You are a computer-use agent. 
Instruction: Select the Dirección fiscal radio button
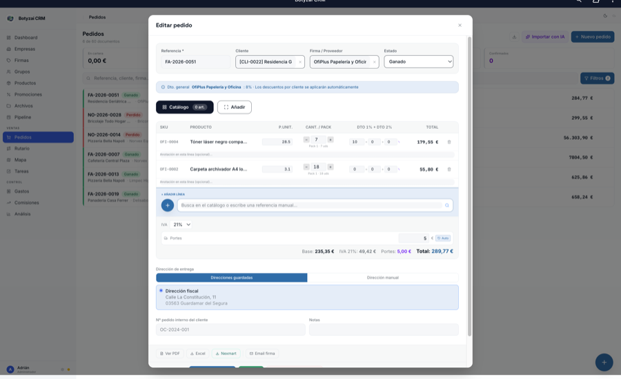pos(161,291)
